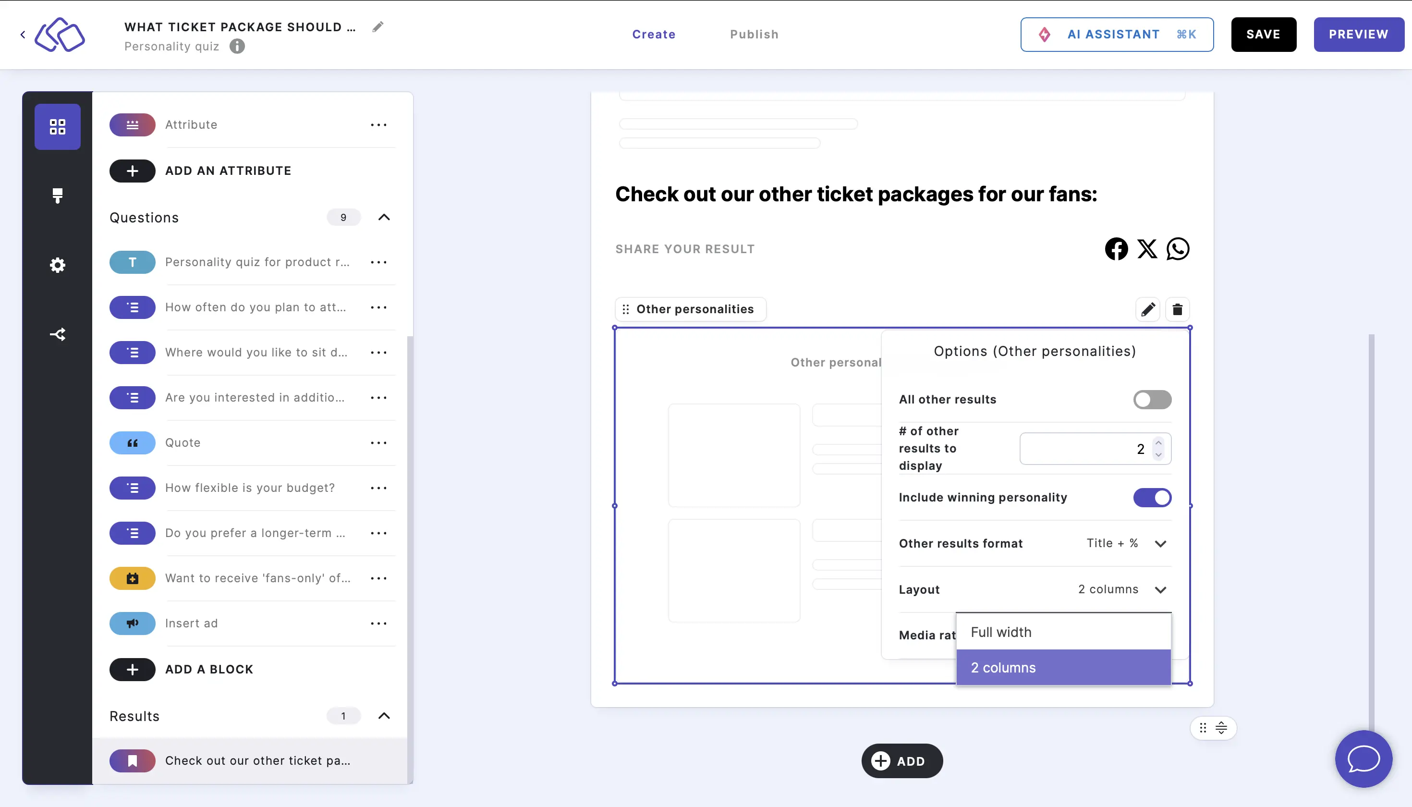The height and width of the screenshot is (807, 1412).
Task: Click the share to WhatsApp icon
Action: (x=1177, y=248)
